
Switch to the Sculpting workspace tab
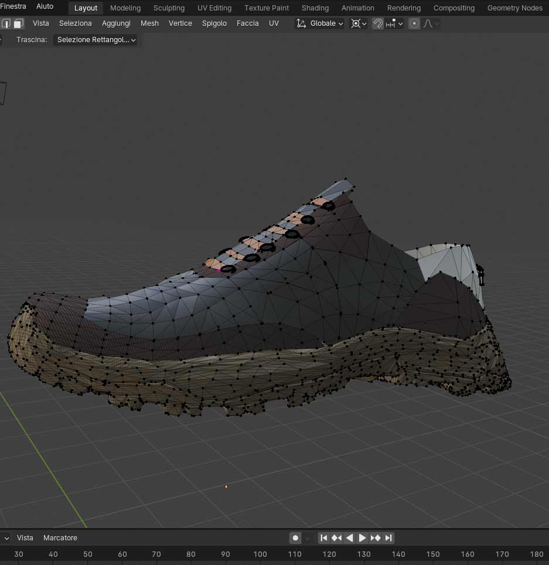point(169,8)
